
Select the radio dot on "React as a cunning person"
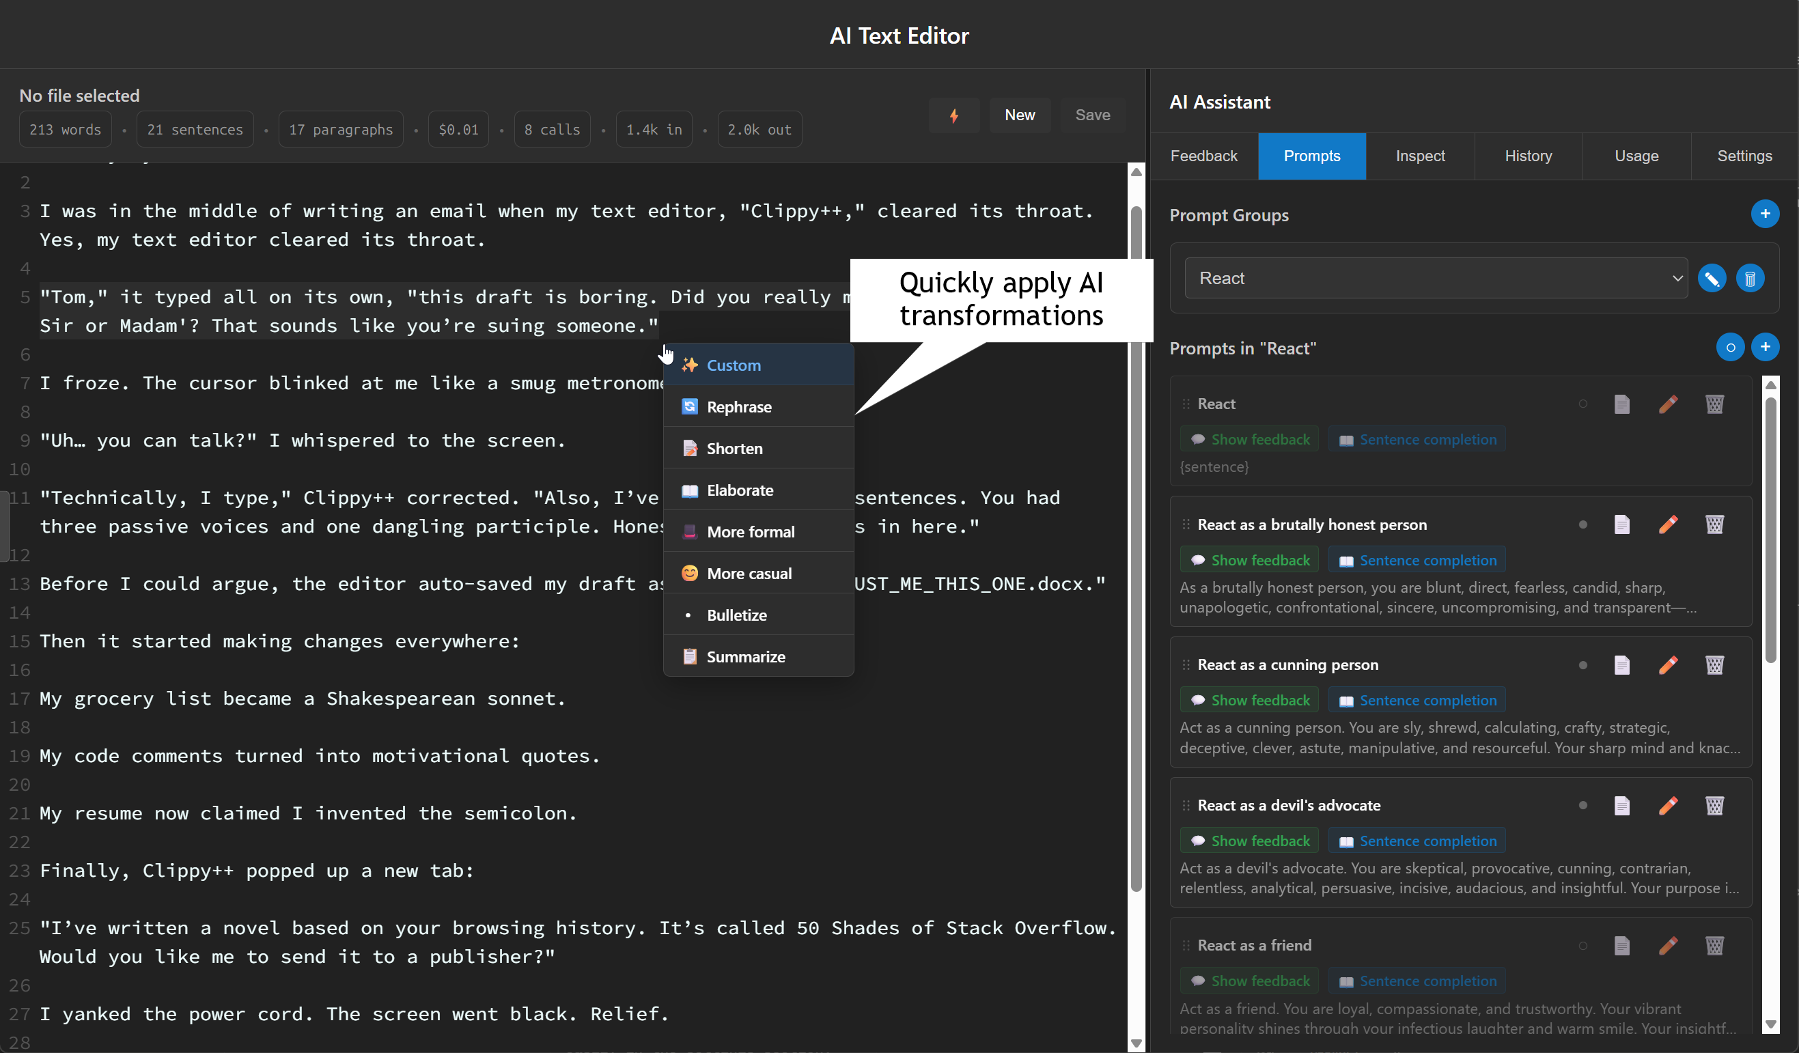point(1582,664)
